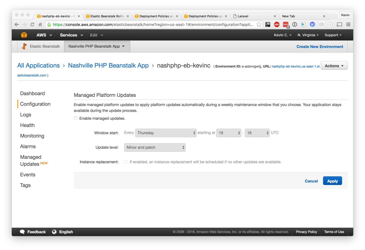
Task: Click the gray BI extension icon
Action: click(321, 24)
